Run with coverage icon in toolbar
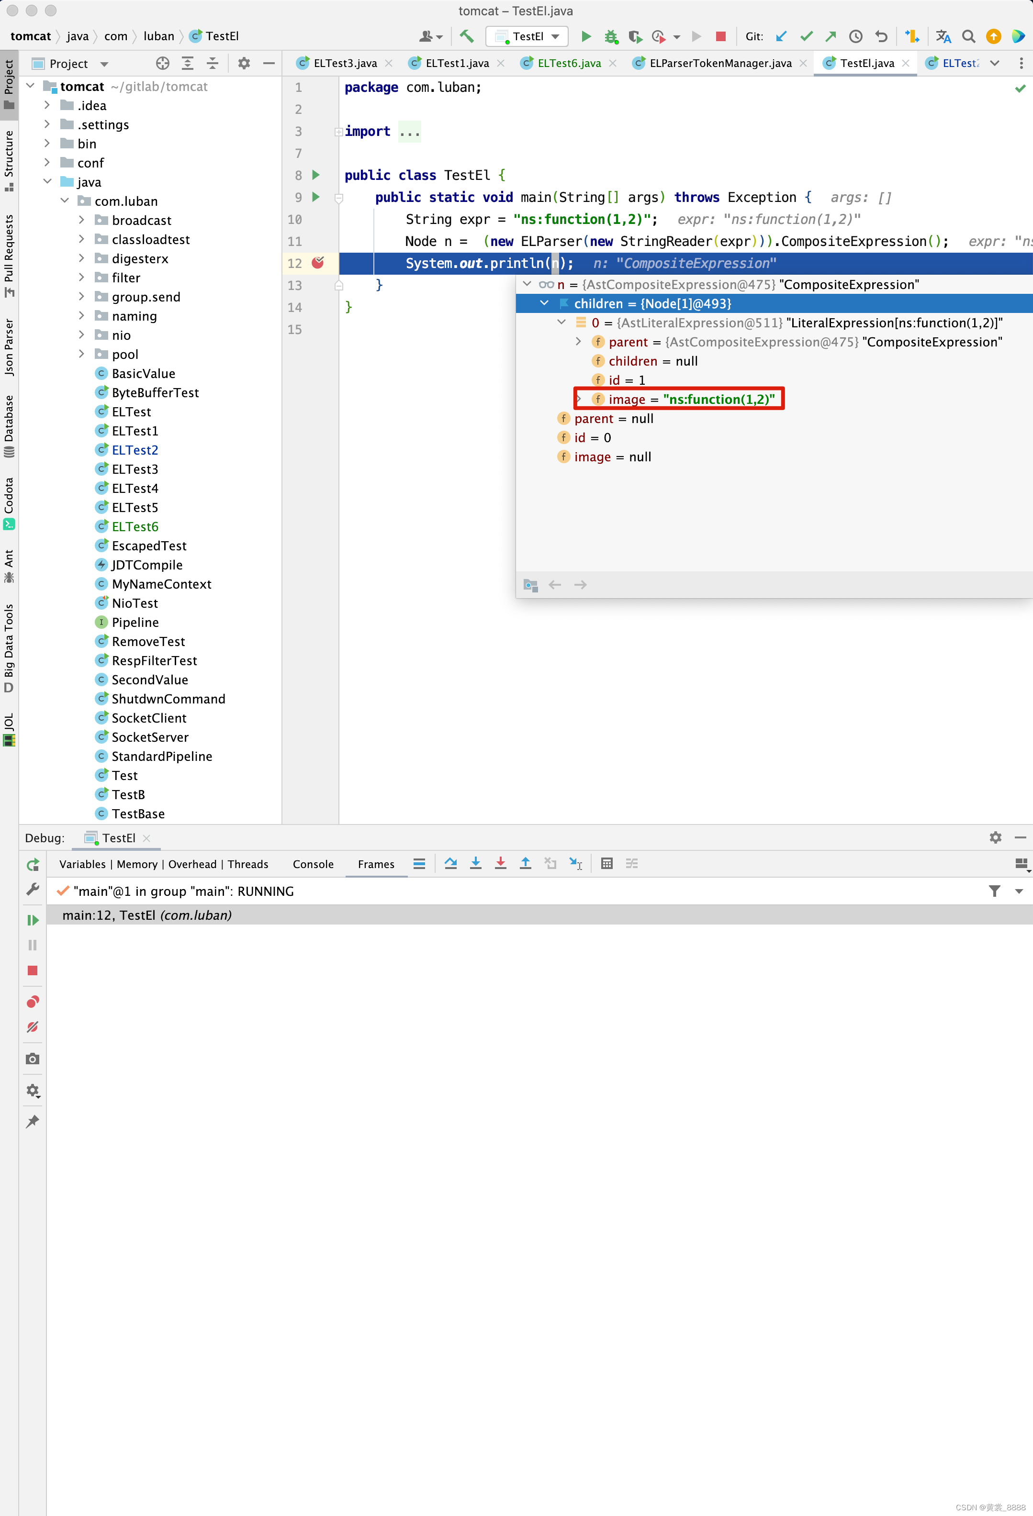The width and height of the screenshot is (1033, 1516). (635, 36)
